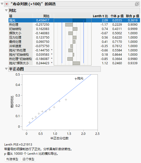The width and height of the screenshot is (141, 163).
Task: Click the individual p value 0.0555
Action: (x=117, y=20)
